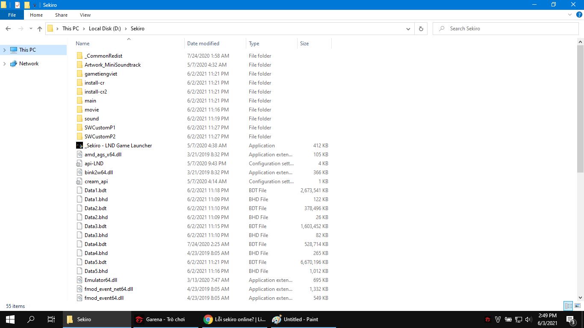Click the taskbar volume speaker icon
The image size is (584, 328).
coord(528,319)
